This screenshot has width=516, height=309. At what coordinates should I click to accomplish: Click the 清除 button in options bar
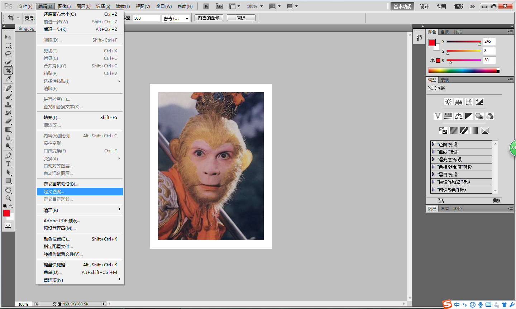tap(241, 18)
